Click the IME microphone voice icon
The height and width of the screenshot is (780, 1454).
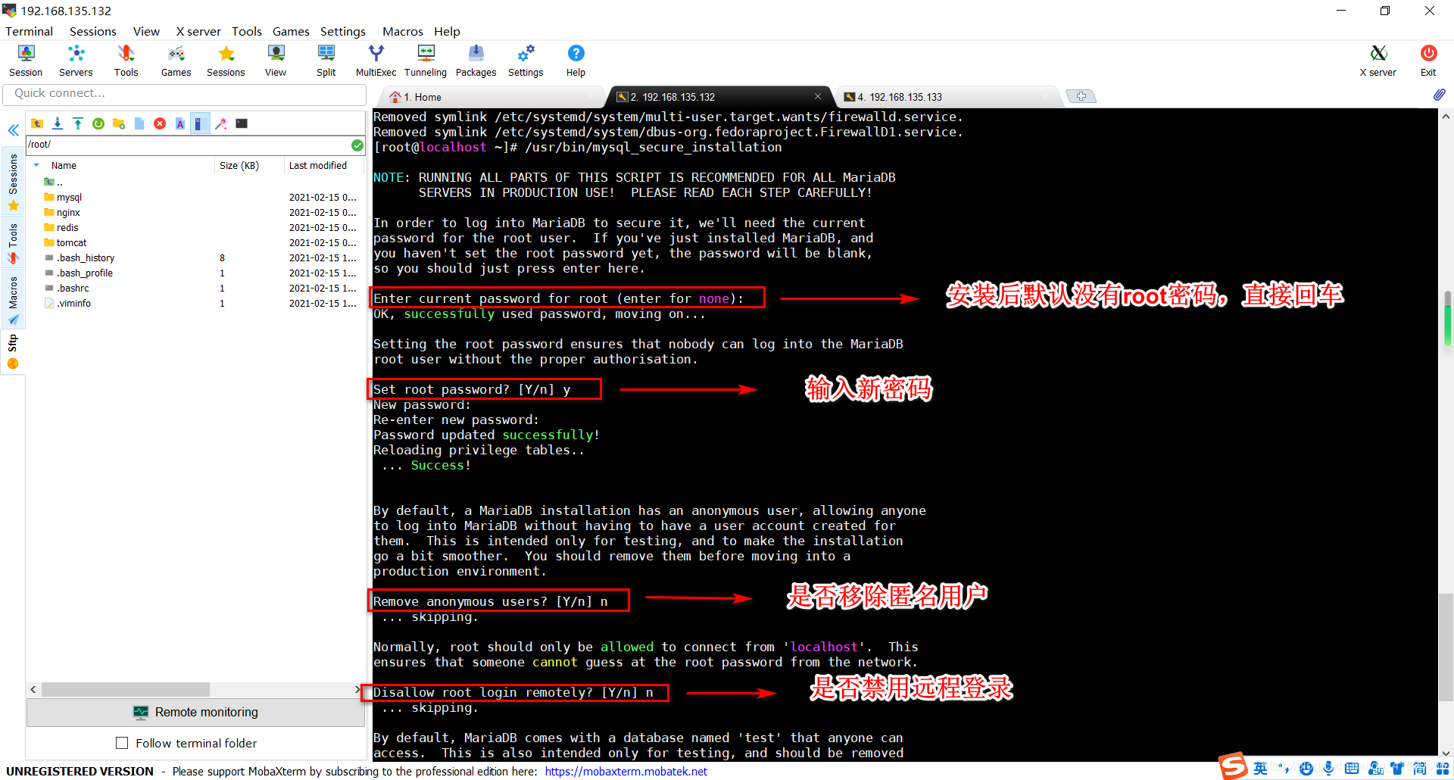tap(1328, 769)
